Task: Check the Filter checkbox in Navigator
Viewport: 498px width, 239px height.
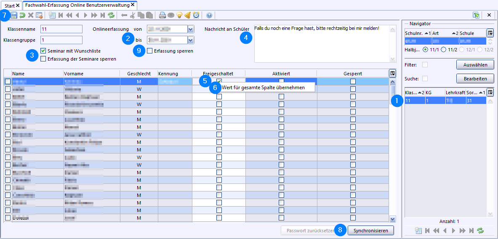Action: pyautogui.click(x=425, y=65)
